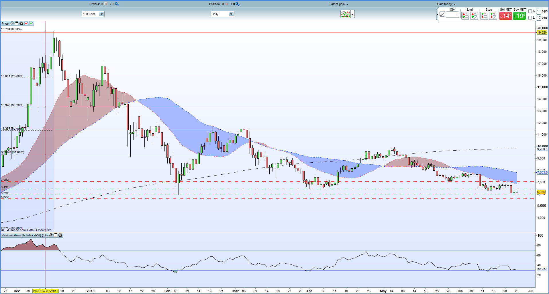Open Price panel wrench settings
Image resolution: width=549 pixels, height=294 pixels.
pyautogui.click(x=12, y=24)
